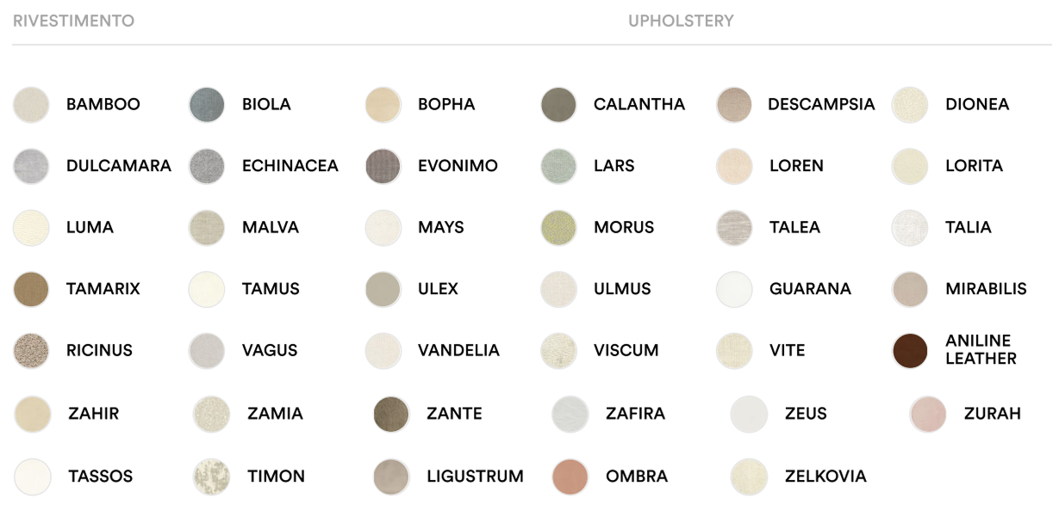1059x523 pixels.
Task: Click the Morus yellow-green swatch
Action: pyautogui.click(x=558, y=228)
